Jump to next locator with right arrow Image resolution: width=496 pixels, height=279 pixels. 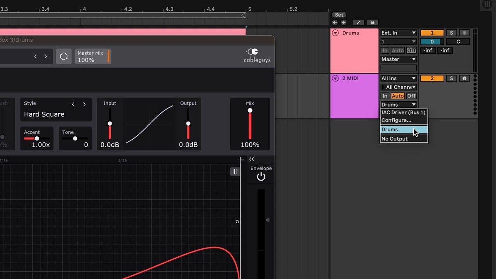click(x=343, y=23)
